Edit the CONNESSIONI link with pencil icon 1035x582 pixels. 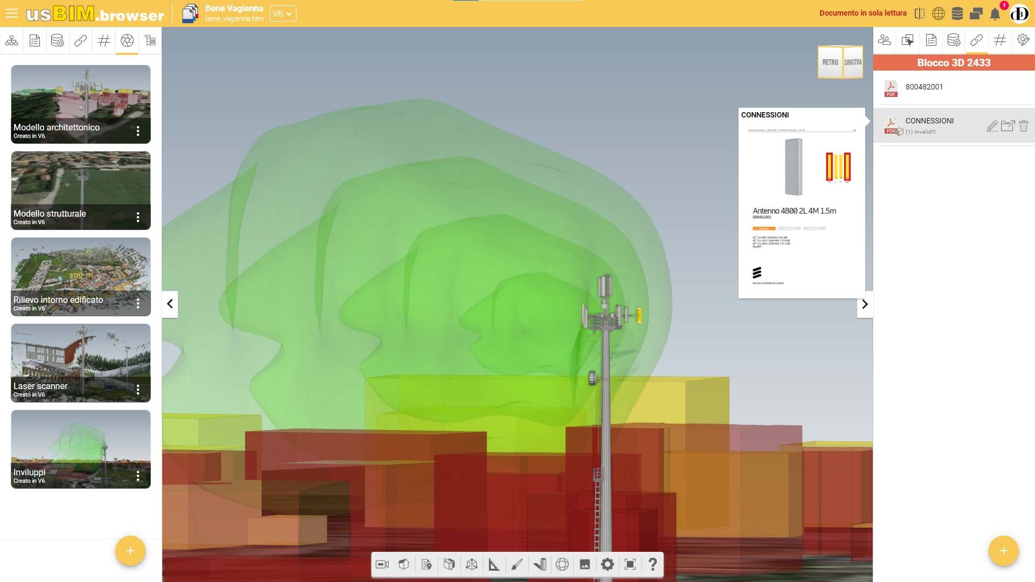(x=992, y=126)
